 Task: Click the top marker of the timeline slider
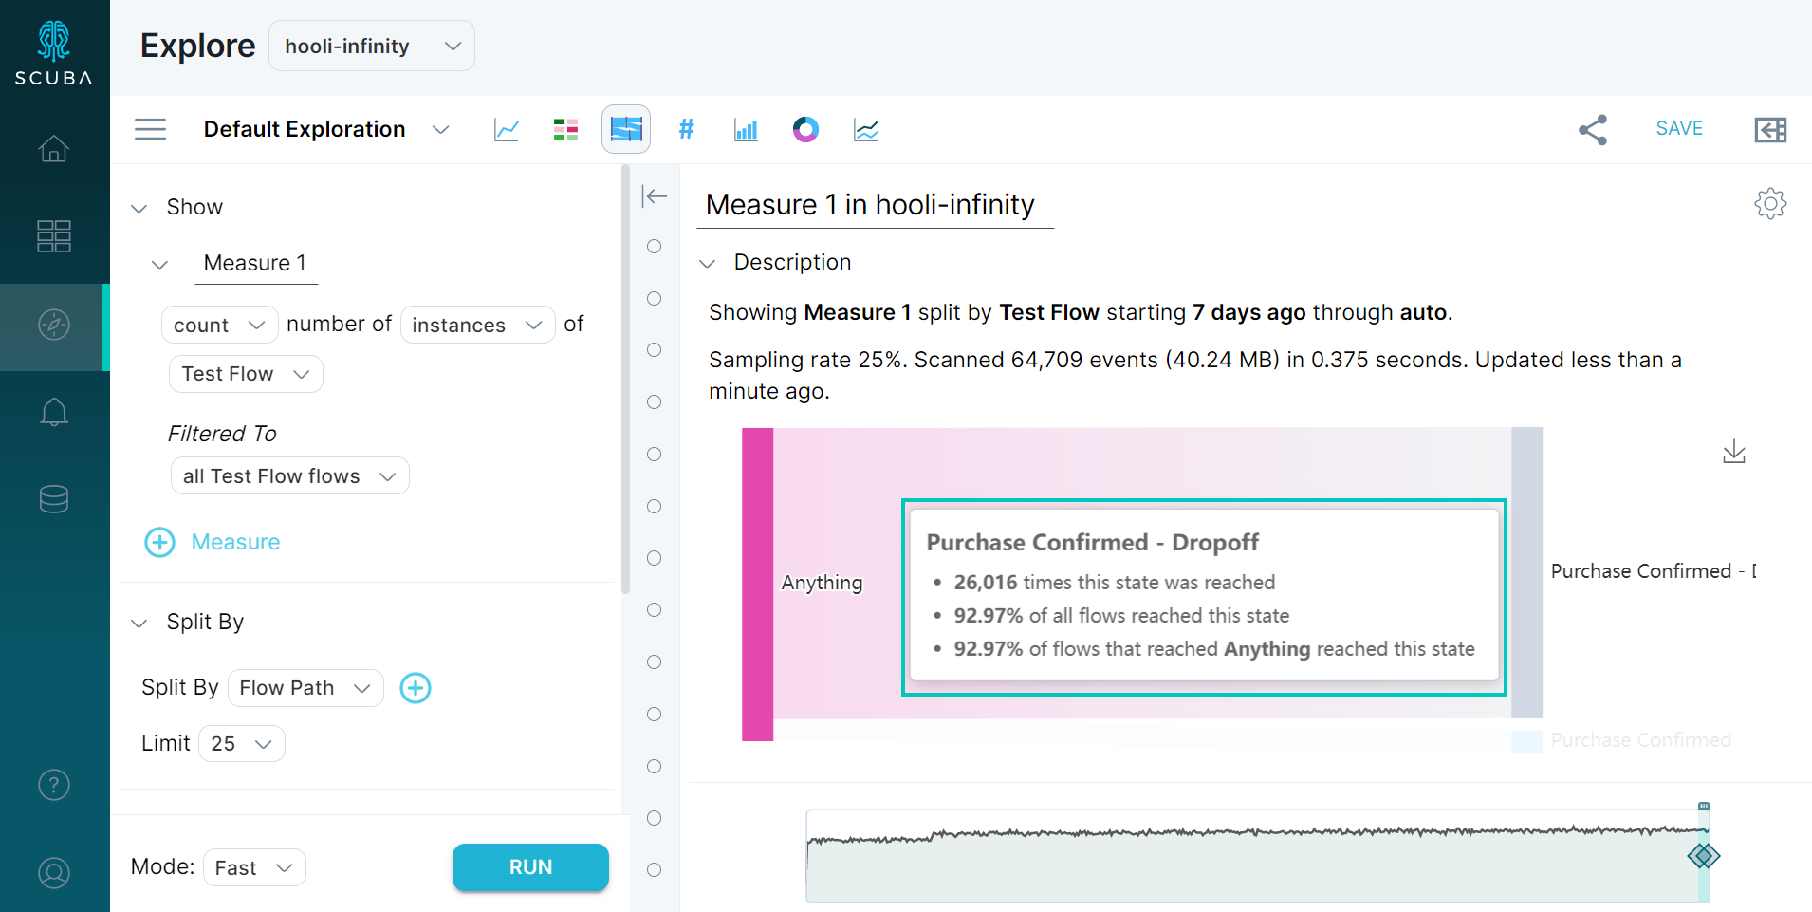pyautogui.click(x=1704, y=806)
